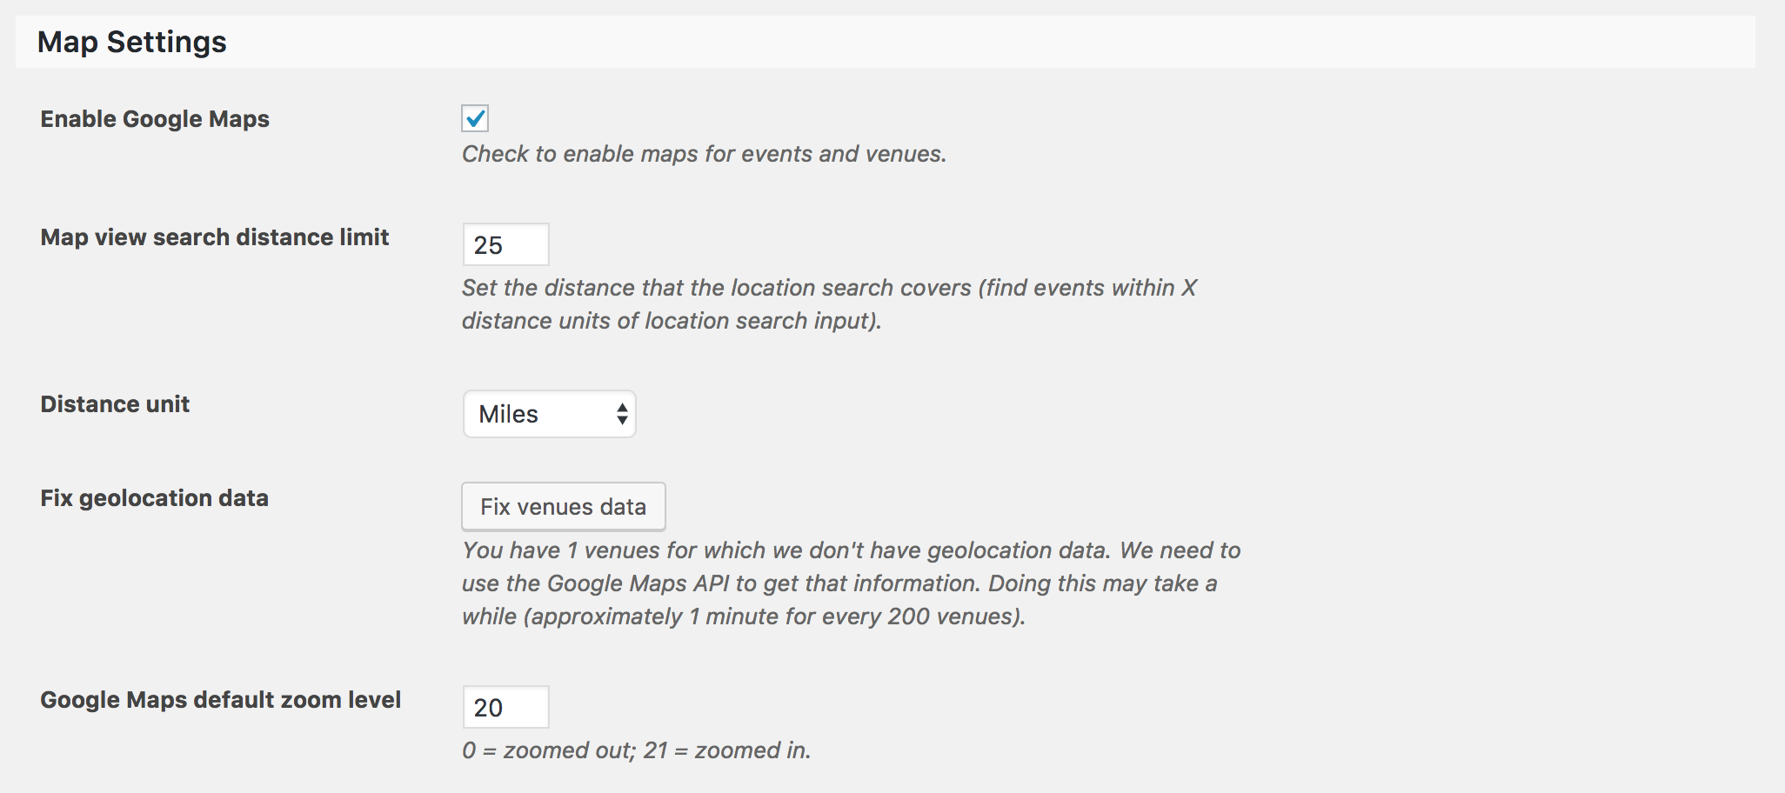Click the 'distance units of location search' line
Image resolution: width=1785 pixels, height=793 pixels.
click(x=672, y=321)
